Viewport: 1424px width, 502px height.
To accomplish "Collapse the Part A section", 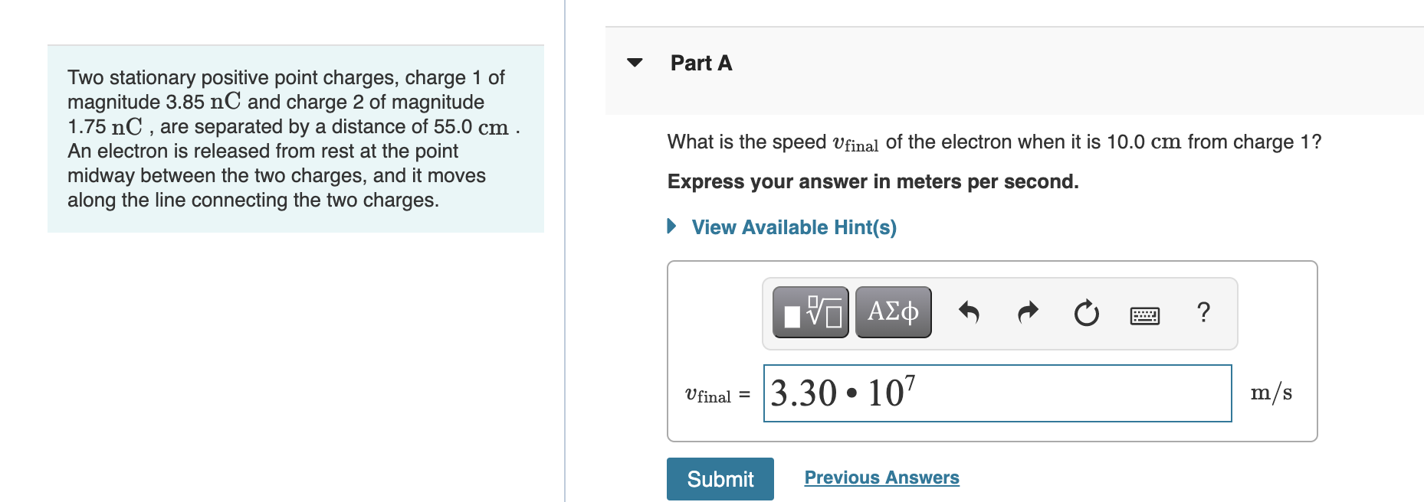I will pyautogui.click(x=634, y=64).
